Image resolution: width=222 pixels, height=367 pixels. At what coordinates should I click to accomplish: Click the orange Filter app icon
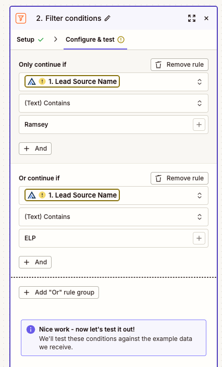point(21,18)
